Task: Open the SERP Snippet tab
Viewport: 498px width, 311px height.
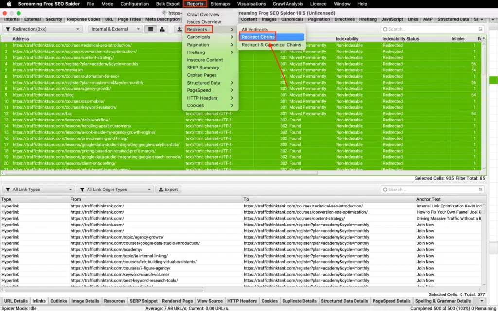Action: (143, 301)
